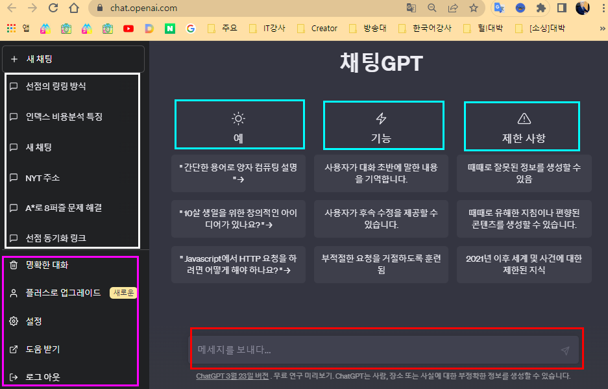This screenshot has height=389, width=608.
Task: Click the external link icon beside 도움 받기
Action: (14, 349)
